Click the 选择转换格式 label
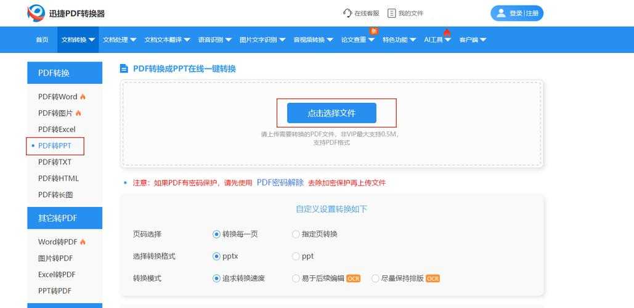Viewport: 634px width, 308px height. pos(154,256)
